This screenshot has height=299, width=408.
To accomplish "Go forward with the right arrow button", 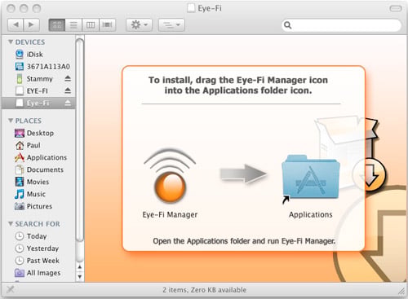I will point(32,25).
